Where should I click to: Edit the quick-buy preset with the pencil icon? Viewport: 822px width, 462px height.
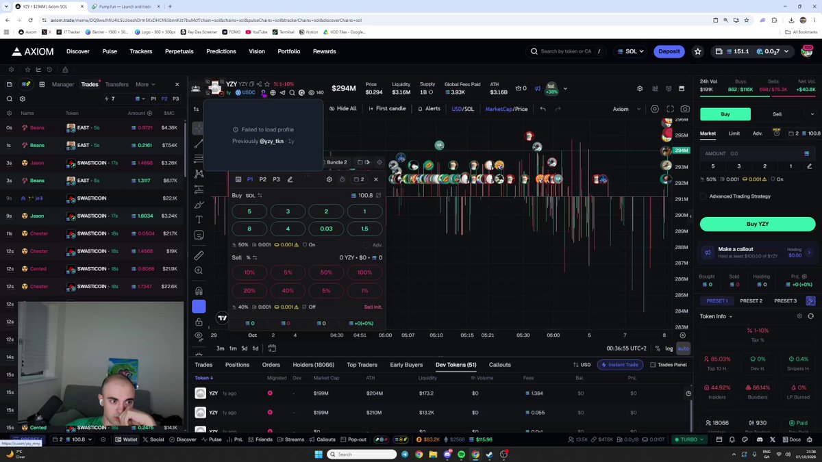tap(290, 179)
